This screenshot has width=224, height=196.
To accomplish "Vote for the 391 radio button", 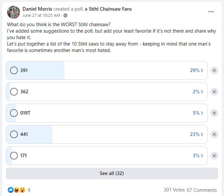I will (14, 70).
